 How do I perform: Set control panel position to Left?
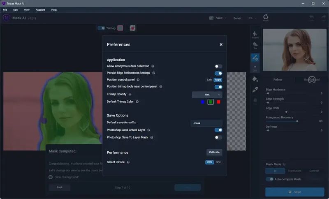tap(209, 80)
